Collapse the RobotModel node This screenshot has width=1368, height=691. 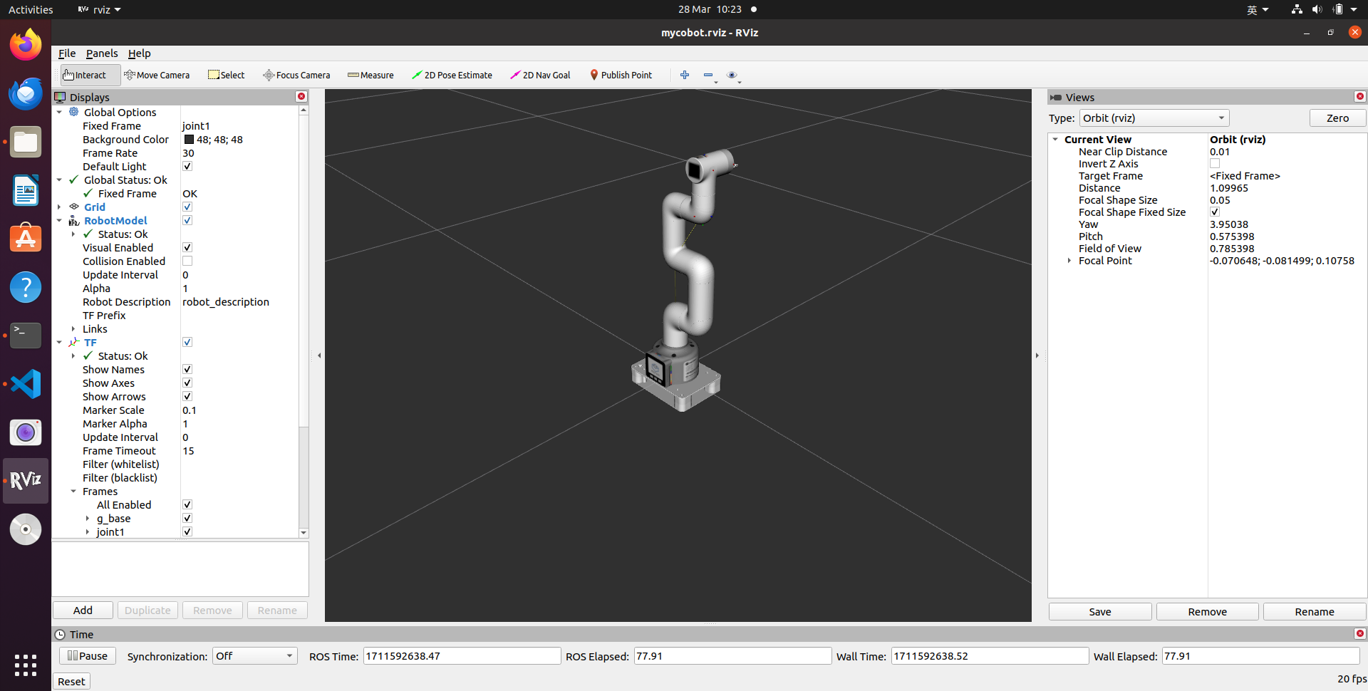pos(59,220)
